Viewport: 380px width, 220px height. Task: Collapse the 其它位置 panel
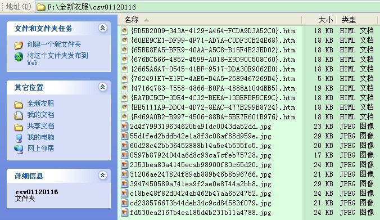coord(102,87)
